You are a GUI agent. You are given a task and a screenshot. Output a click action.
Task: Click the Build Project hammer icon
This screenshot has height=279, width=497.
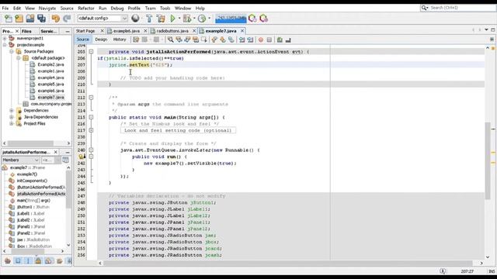pyautogui.click(x=149, y=19)
